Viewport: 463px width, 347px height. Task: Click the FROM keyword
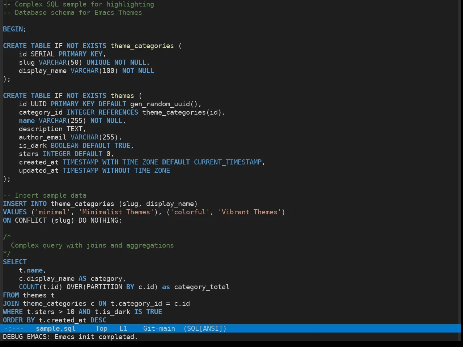click(11, 295)
